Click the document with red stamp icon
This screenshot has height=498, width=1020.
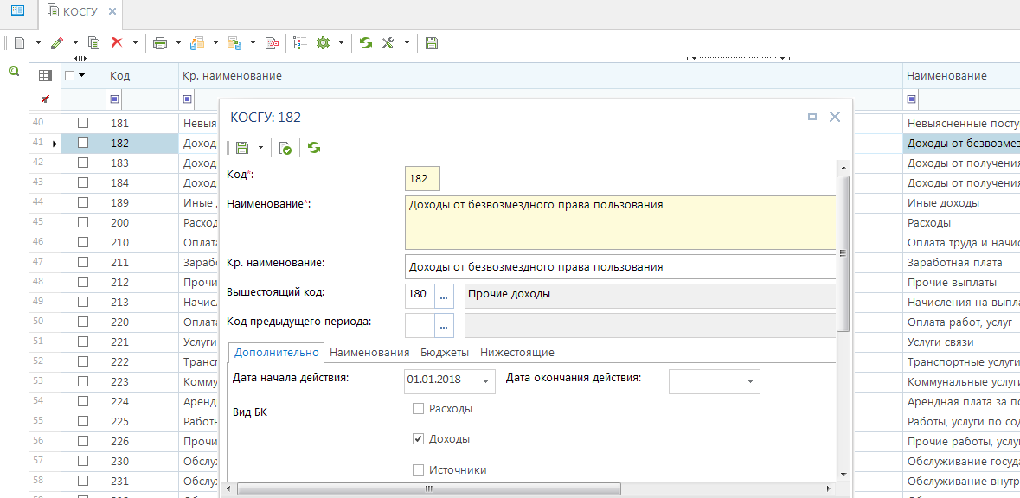point(272,43)
